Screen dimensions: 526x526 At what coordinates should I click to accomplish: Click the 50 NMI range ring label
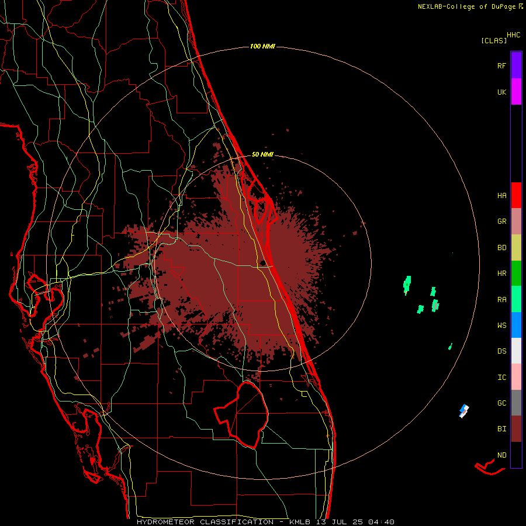point(262,154)
